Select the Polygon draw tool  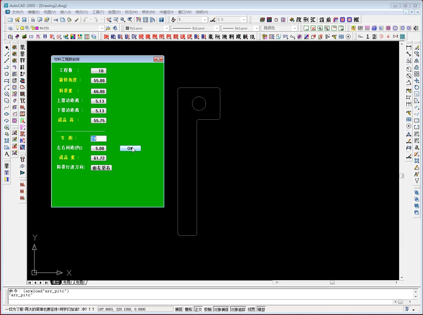point(7,74)
